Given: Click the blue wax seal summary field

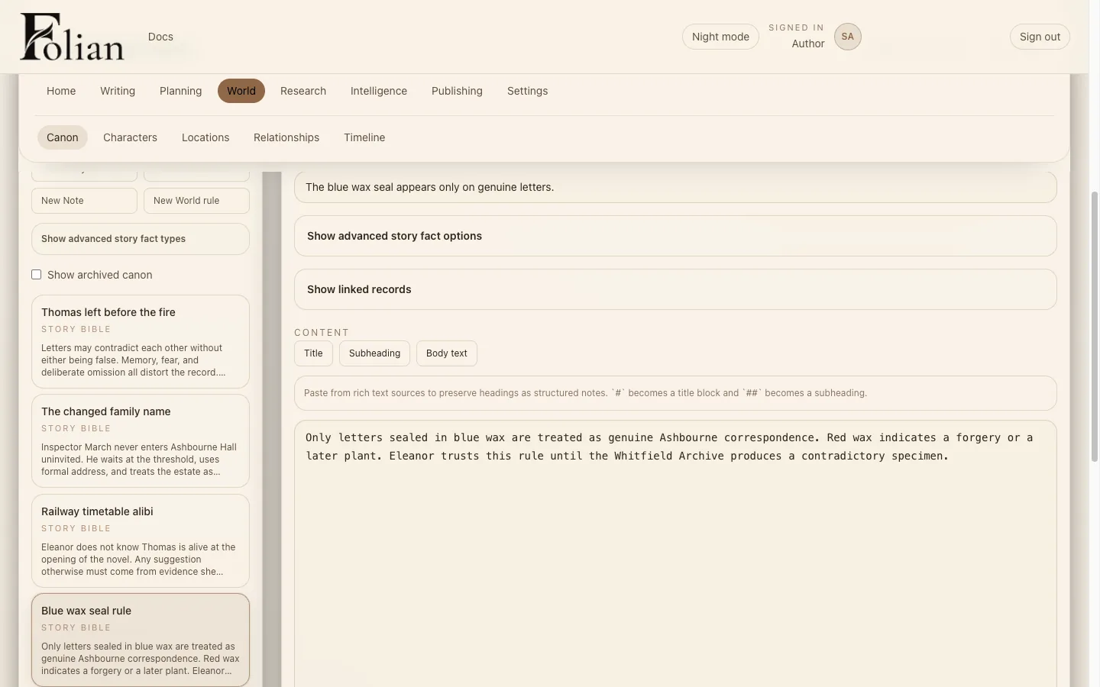Looking at the screenshot, I should click(x=675, y=187).
